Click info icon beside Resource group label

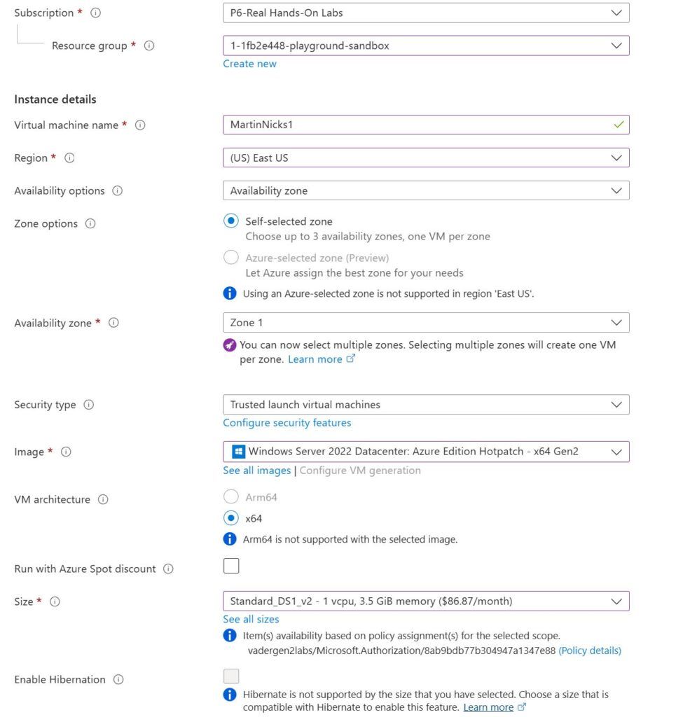point(149,46)
